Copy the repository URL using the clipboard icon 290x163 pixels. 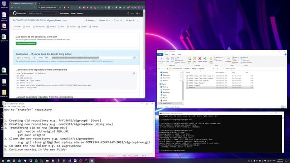pos(135,58)
